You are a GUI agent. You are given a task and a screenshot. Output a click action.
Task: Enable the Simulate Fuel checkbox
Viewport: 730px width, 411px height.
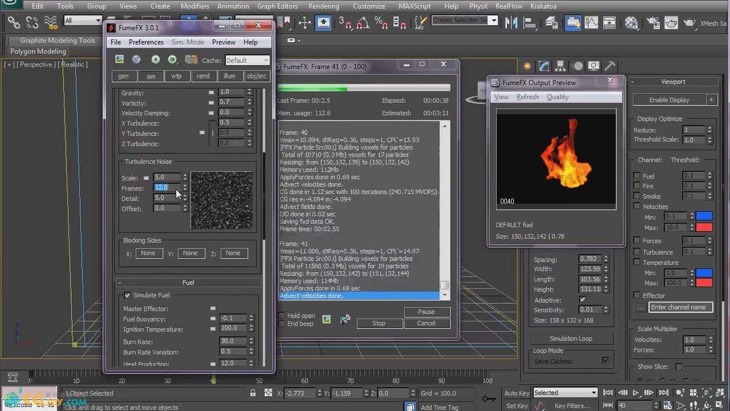pos(127,295)
